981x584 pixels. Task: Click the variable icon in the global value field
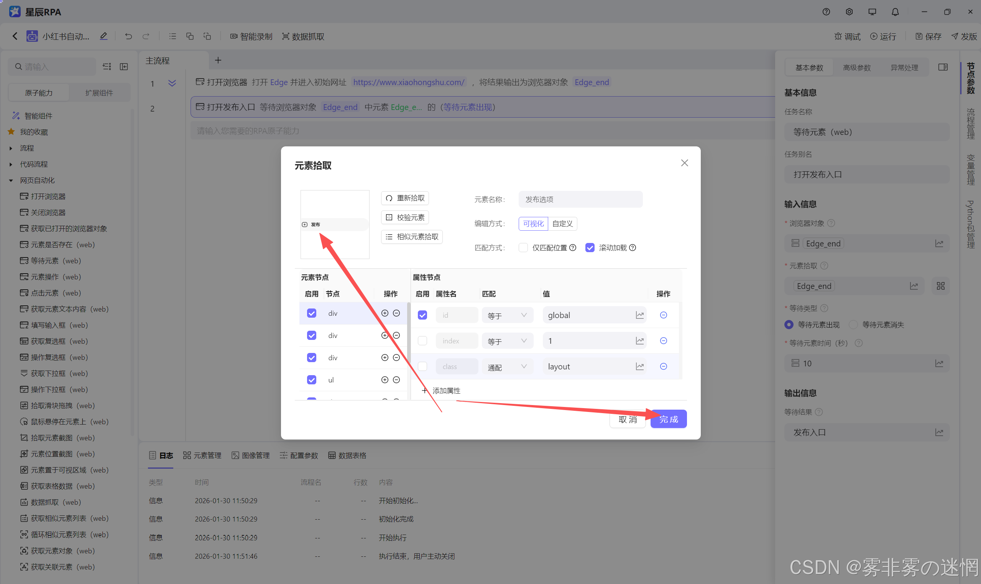coord(639,315)
